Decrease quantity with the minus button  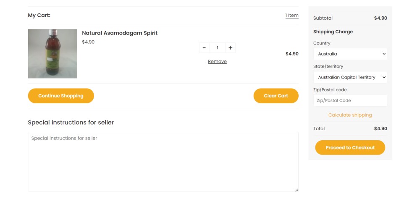[x=204, y=48]
